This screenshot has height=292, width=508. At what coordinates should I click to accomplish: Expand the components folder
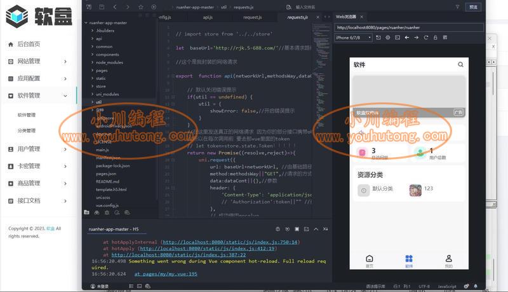[x=92, y=55]
